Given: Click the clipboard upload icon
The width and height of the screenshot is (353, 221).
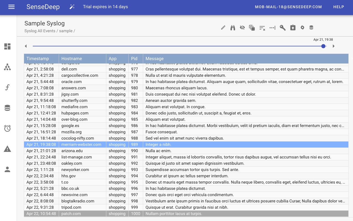Looking at the screenshot, I should point(293,28).
